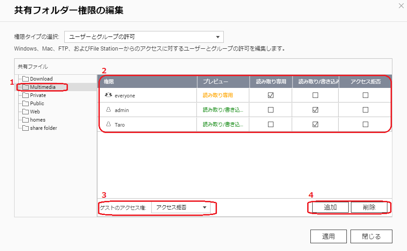Click the Download folder icon
Screen dimensions: 407x251
coord(26,79)
